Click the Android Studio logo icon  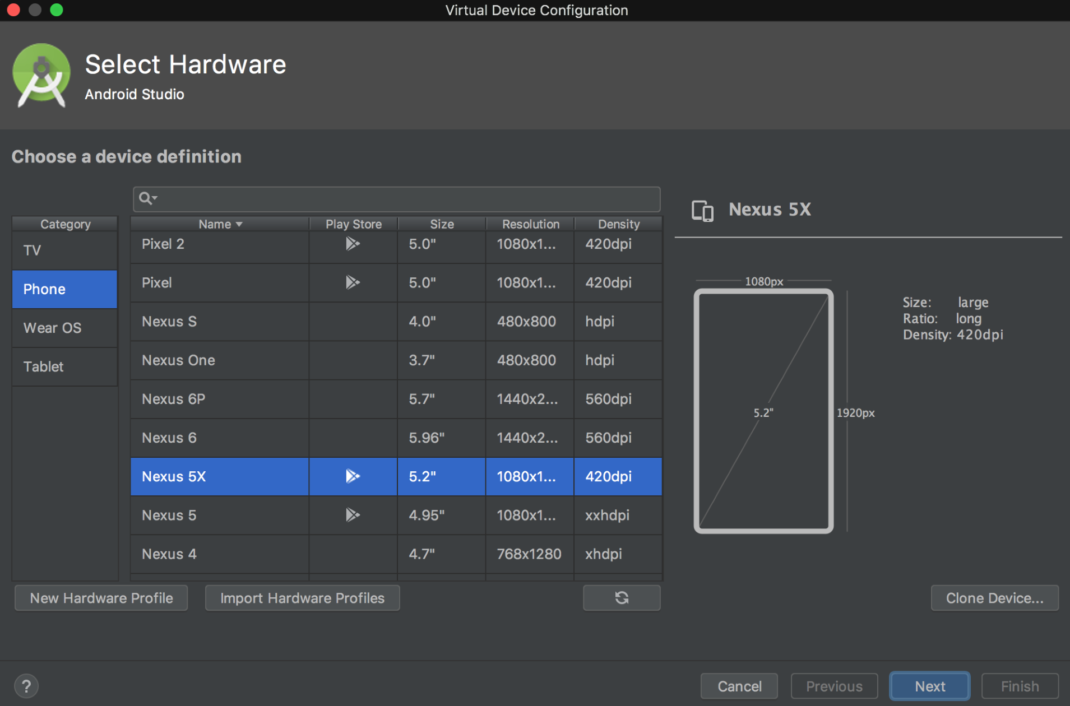[41, 75]
